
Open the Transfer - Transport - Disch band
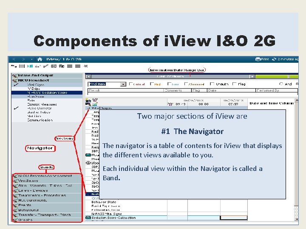pos(47,215)
